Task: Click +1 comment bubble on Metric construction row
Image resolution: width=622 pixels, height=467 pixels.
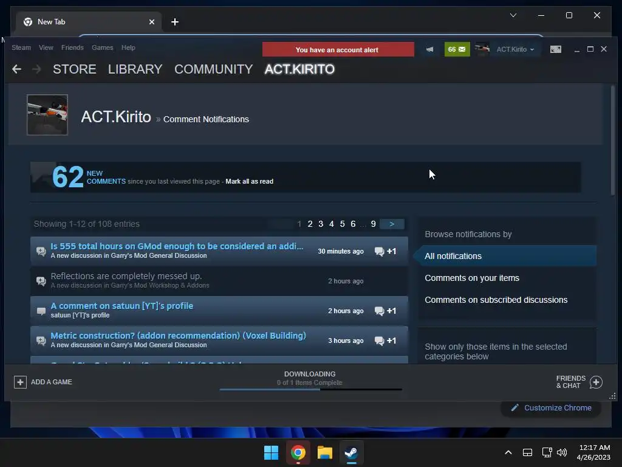Action: click(385, 341)
